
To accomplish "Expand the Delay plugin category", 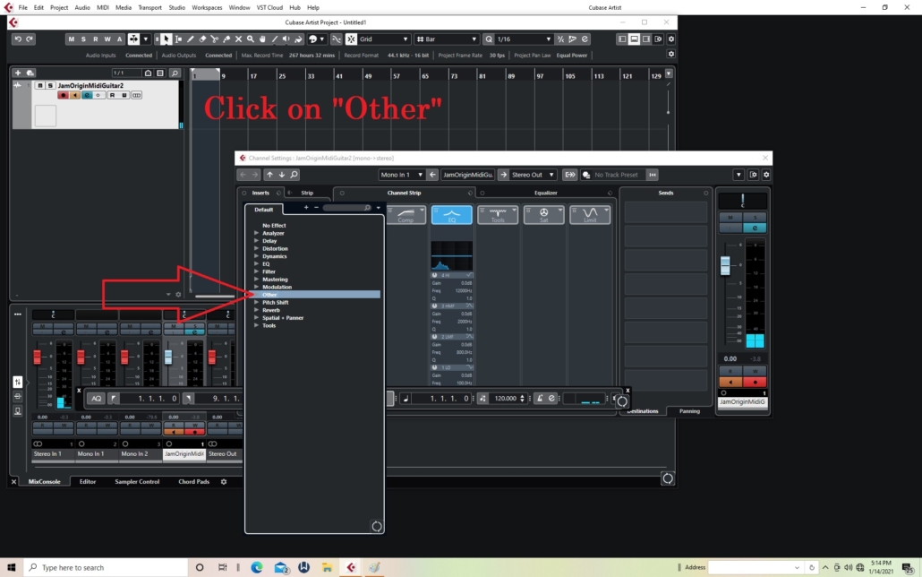I will click(256, 241).
